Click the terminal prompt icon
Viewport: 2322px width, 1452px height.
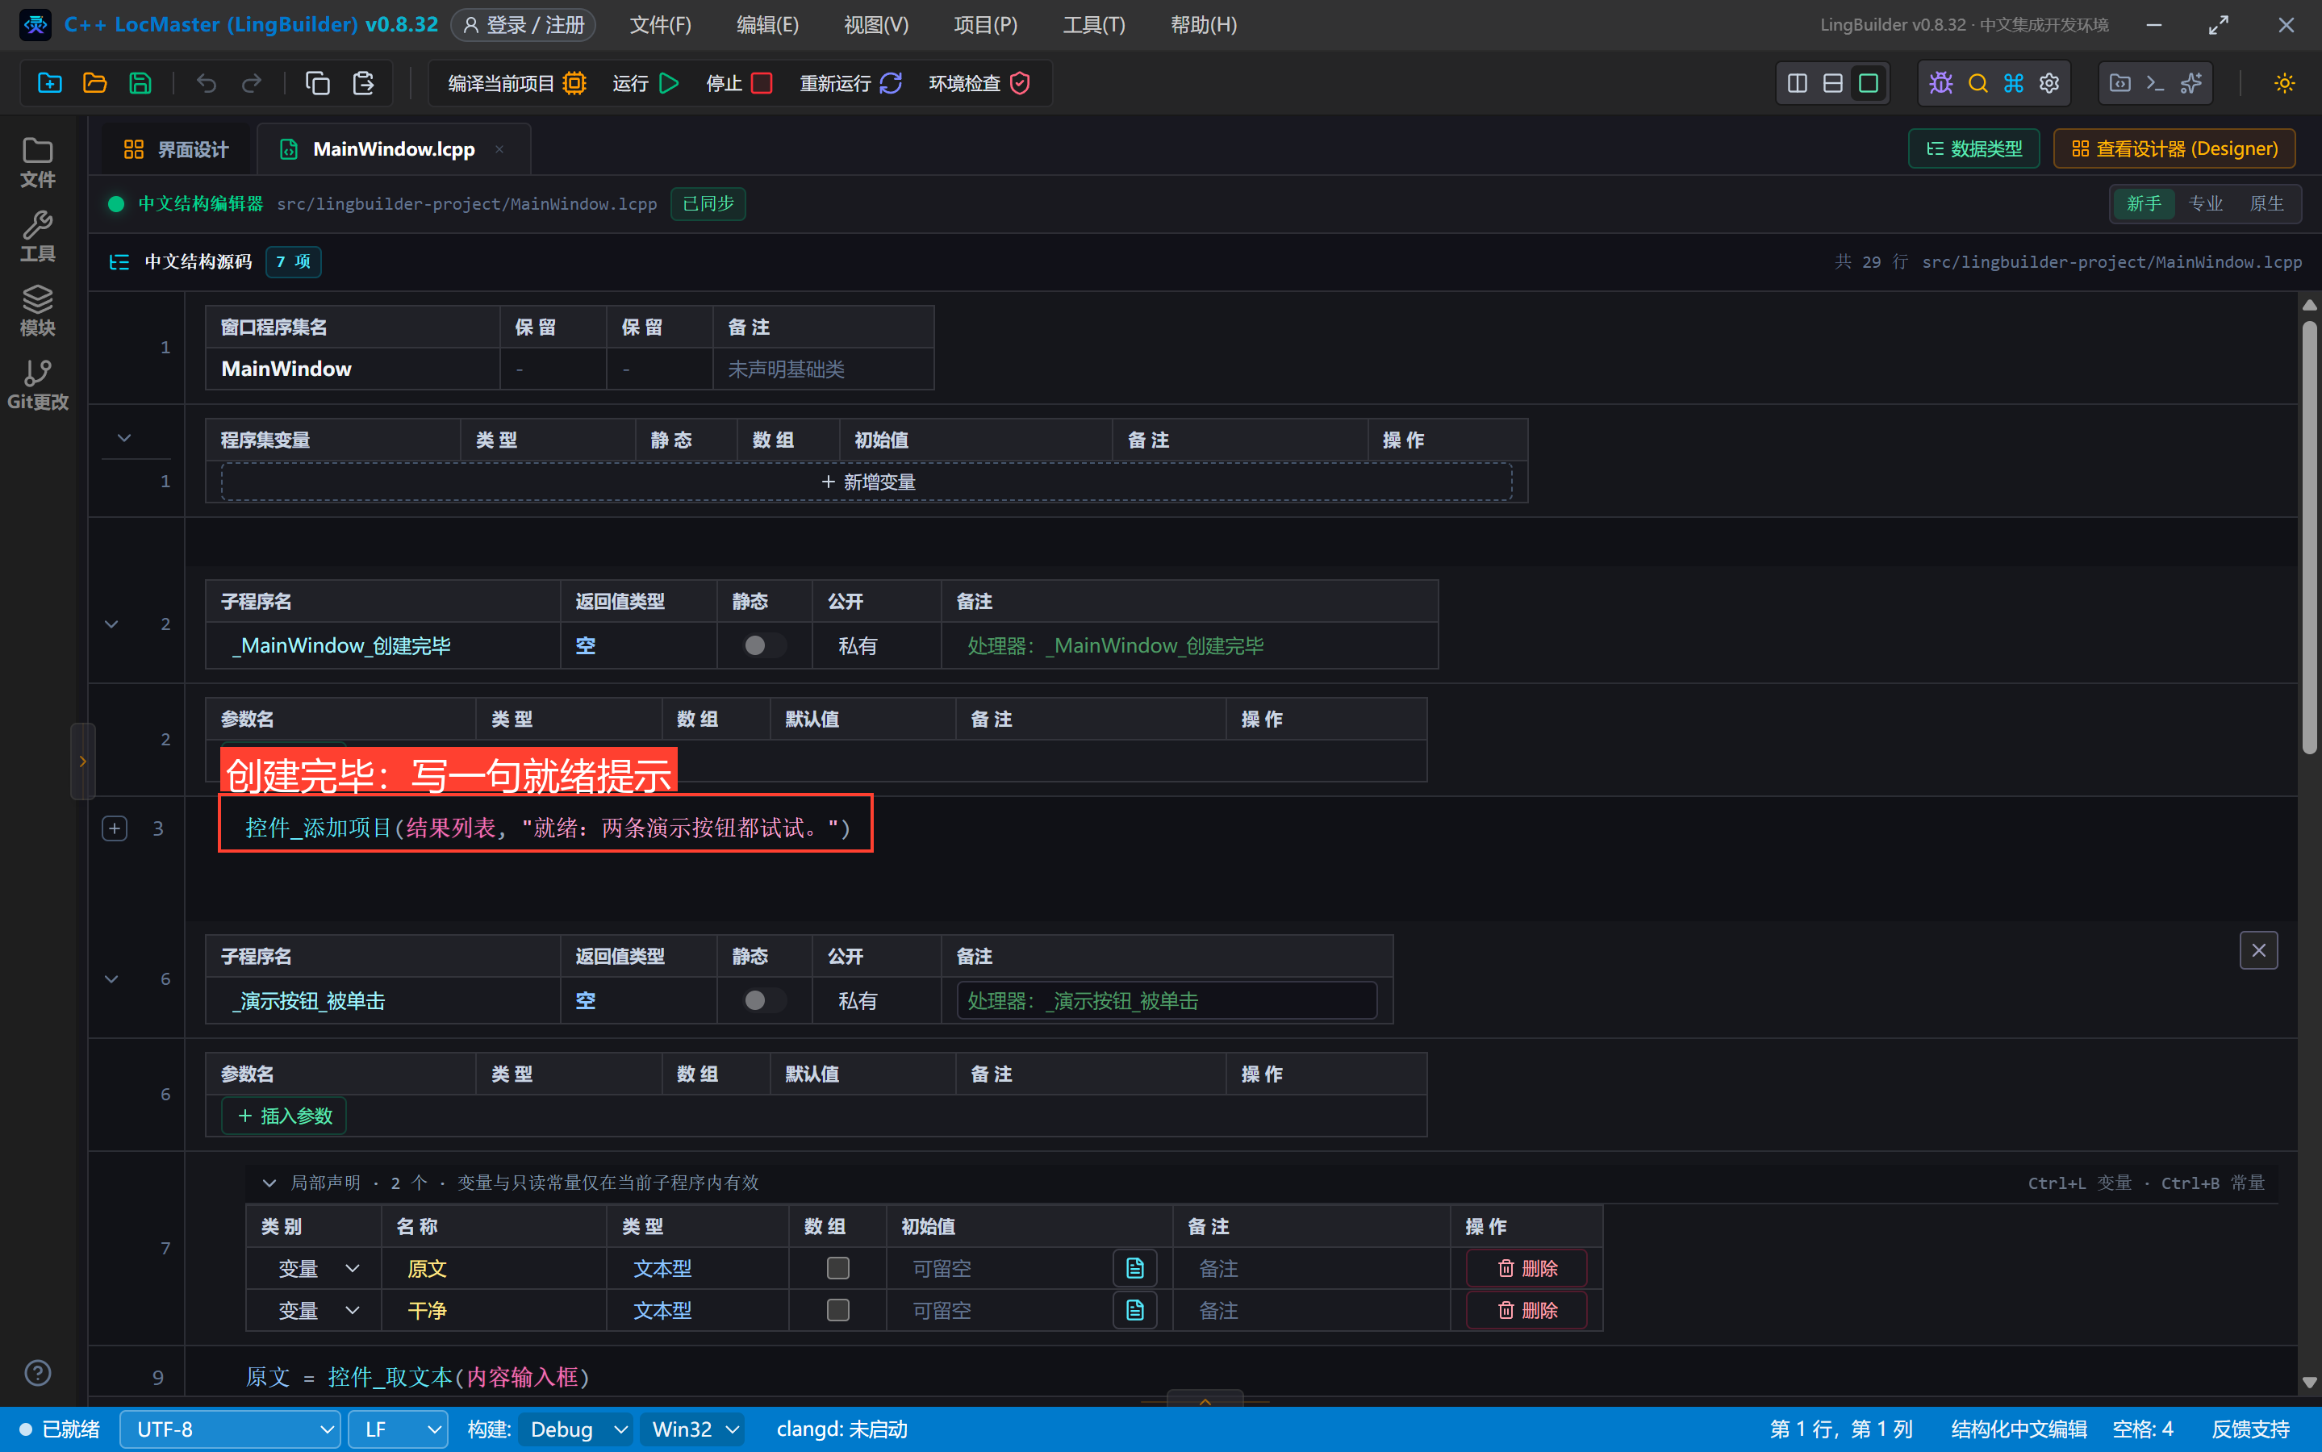(2155, 84)
